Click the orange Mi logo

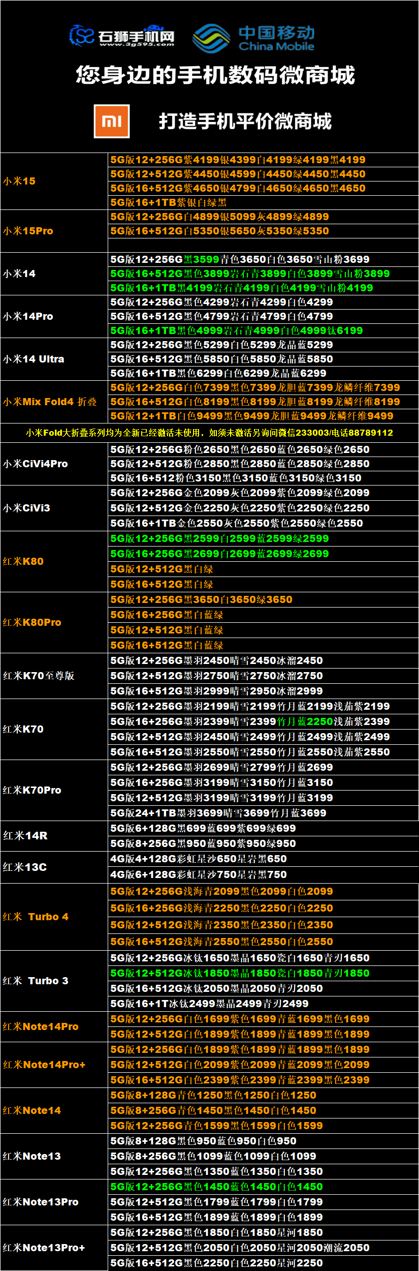coord(112,122)
